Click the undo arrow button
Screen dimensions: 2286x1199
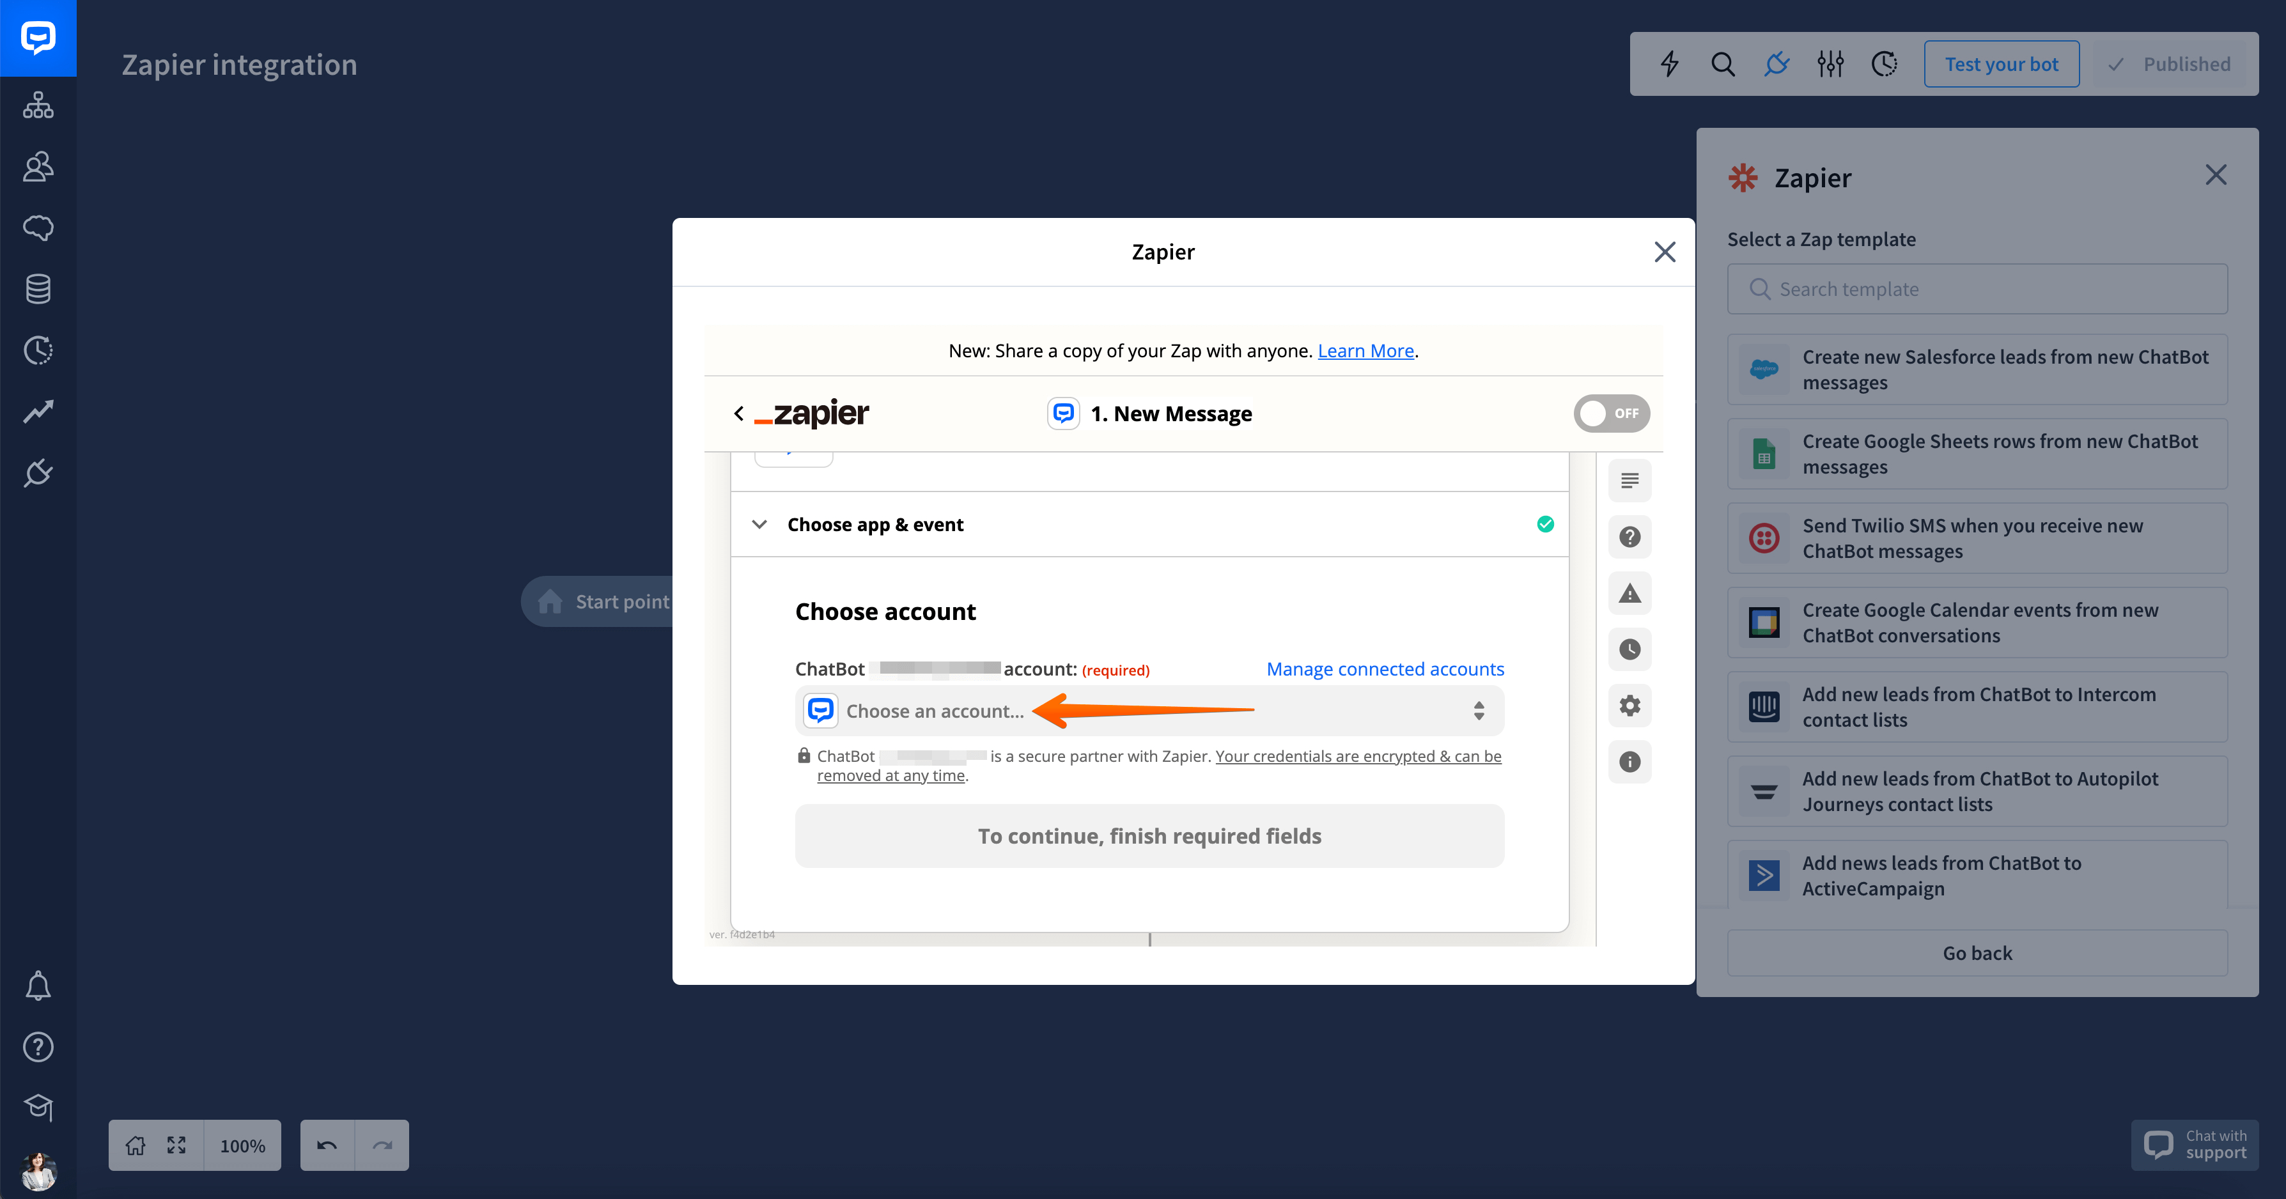(x=327, y=1145)
